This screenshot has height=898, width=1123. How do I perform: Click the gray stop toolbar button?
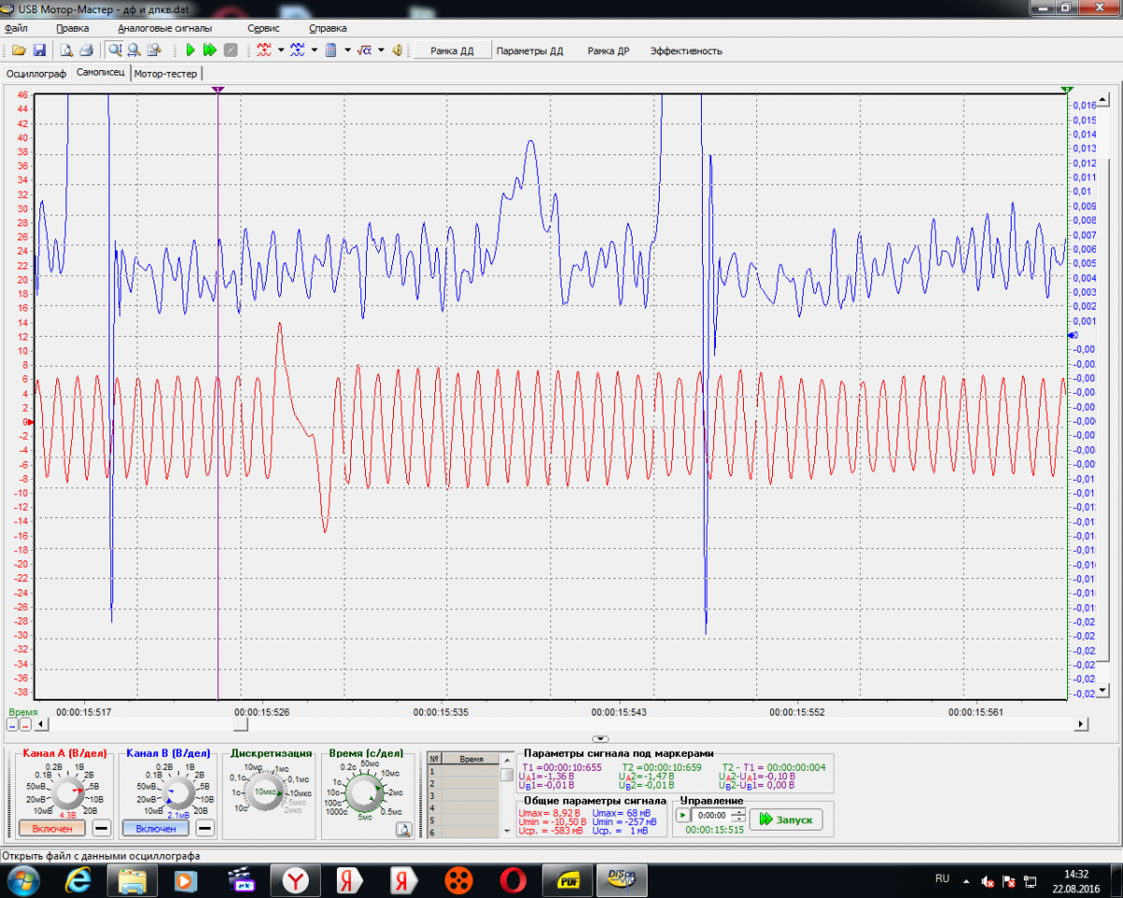point(230,51)
